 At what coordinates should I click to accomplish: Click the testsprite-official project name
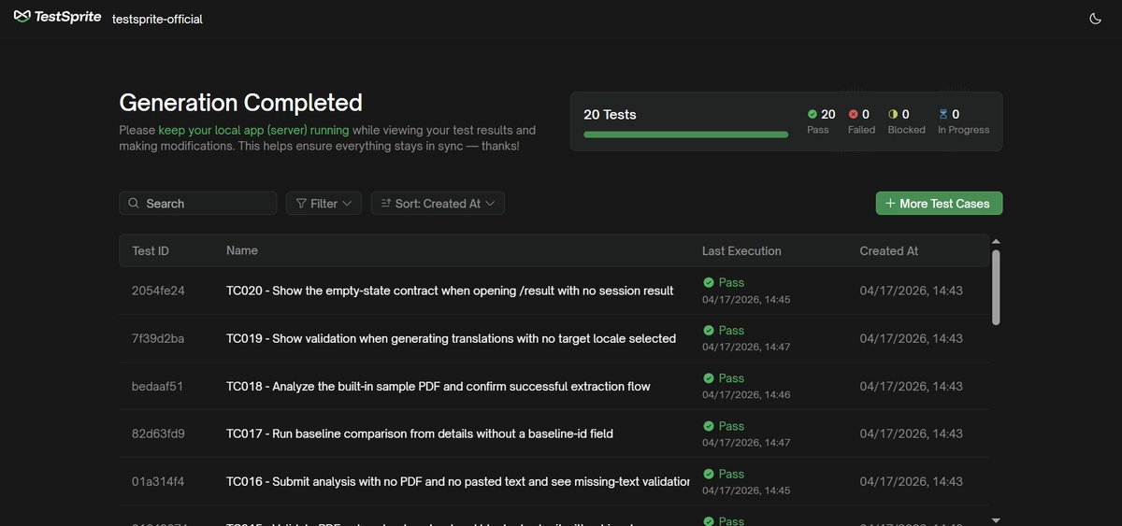click(x=157, y=19)
